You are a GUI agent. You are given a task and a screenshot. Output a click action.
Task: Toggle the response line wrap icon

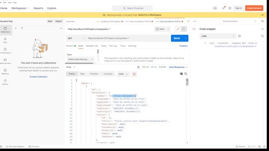point(134,74)
